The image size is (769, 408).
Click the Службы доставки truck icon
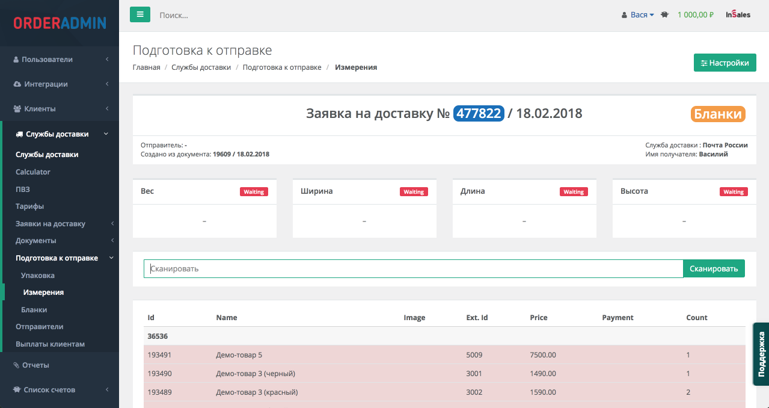(19, 134)
